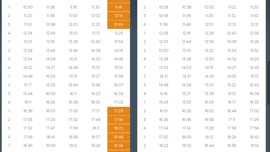Select the orange 12:14 arrival time

click(x=119, y=16)
